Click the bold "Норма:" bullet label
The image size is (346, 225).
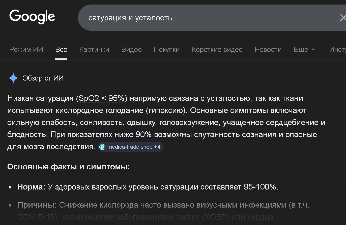[x=31, y=187]
